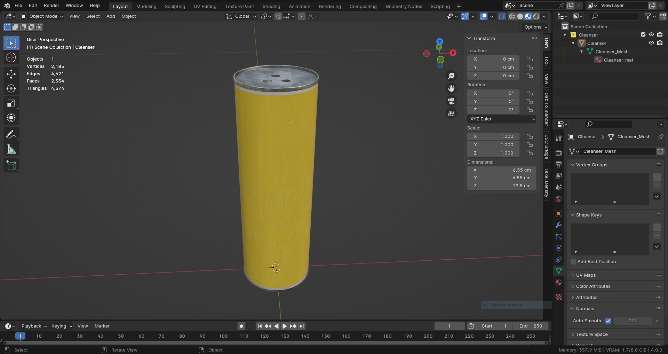Screen dimensions: 668x354
Task: Pick the Measure tool
Action: pyautogui.click(x=11, y=149)
